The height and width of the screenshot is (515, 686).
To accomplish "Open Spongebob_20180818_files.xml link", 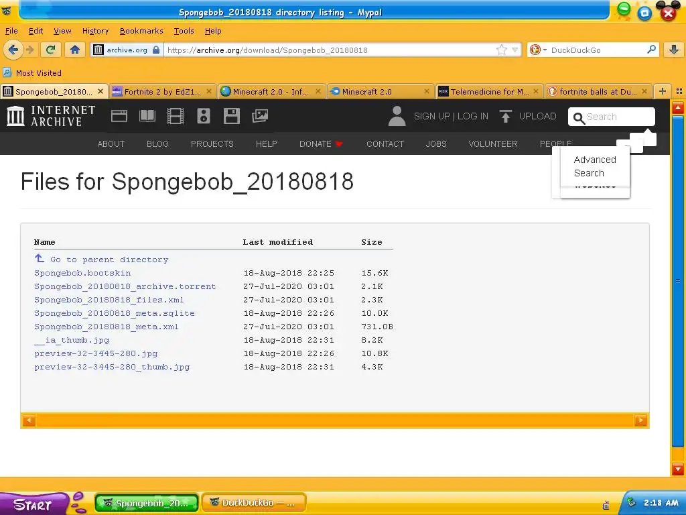I will [109, 300].
